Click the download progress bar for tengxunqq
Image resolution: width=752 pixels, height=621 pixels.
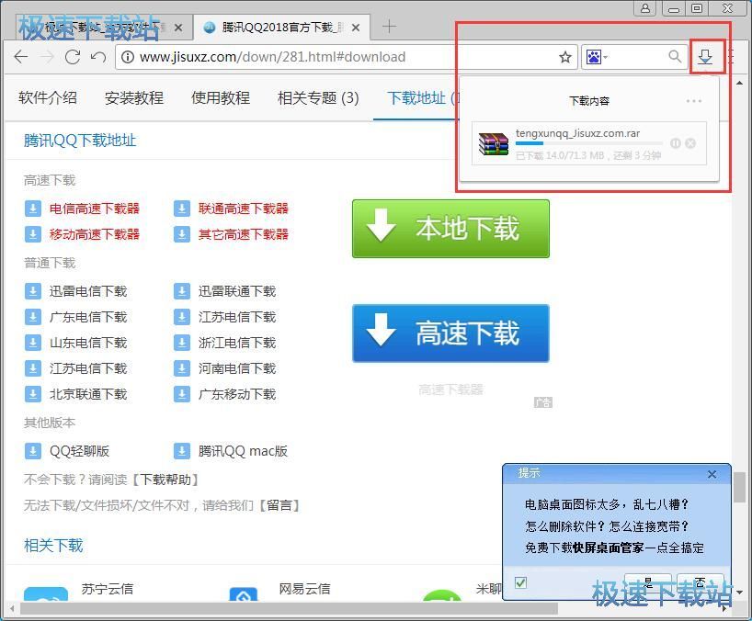coord(588,142)
